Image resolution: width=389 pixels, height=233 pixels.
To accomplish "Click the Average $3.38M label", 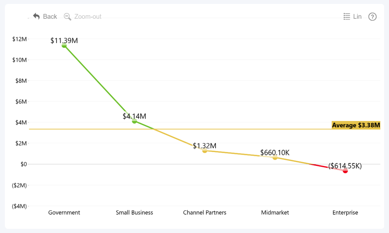I will [356, 125].
